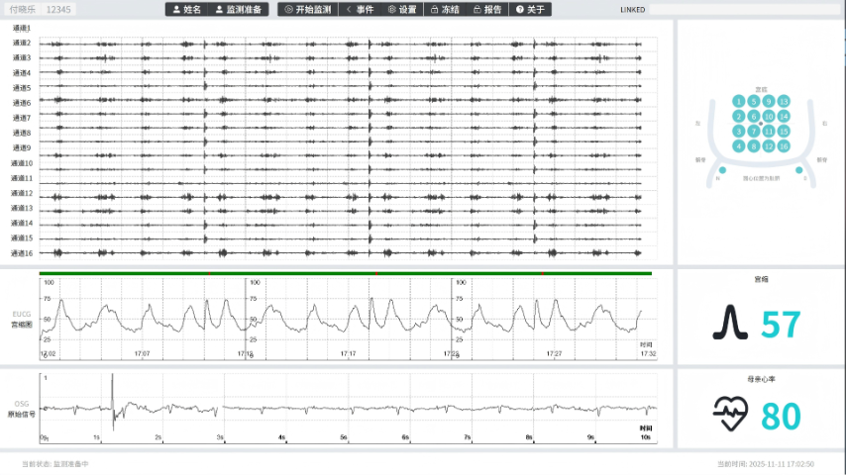This screenshot has height=475, width=846.
Task: Start monitoring with the 开始监测 button
Action: (307, 9)
